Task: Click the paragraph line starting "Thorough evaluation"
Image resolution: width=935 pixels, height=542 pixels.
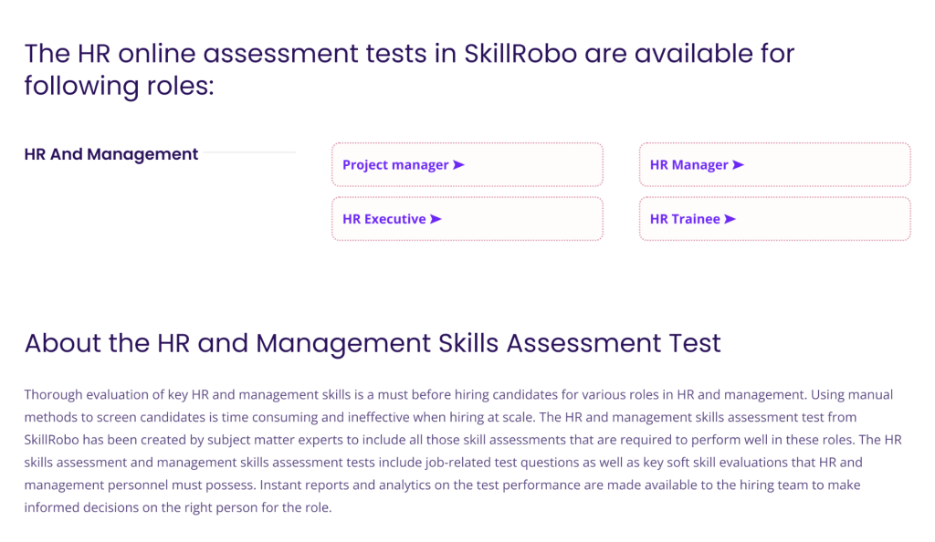Action: (x=458, y=395)
